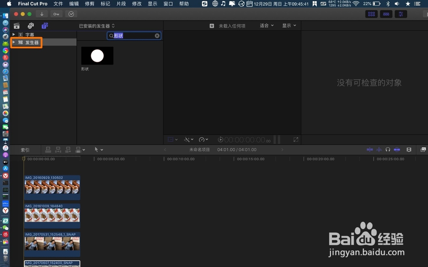428x267 pixels.
Task: Toggle the timeline panel layout button
Action: coord(386,14)
